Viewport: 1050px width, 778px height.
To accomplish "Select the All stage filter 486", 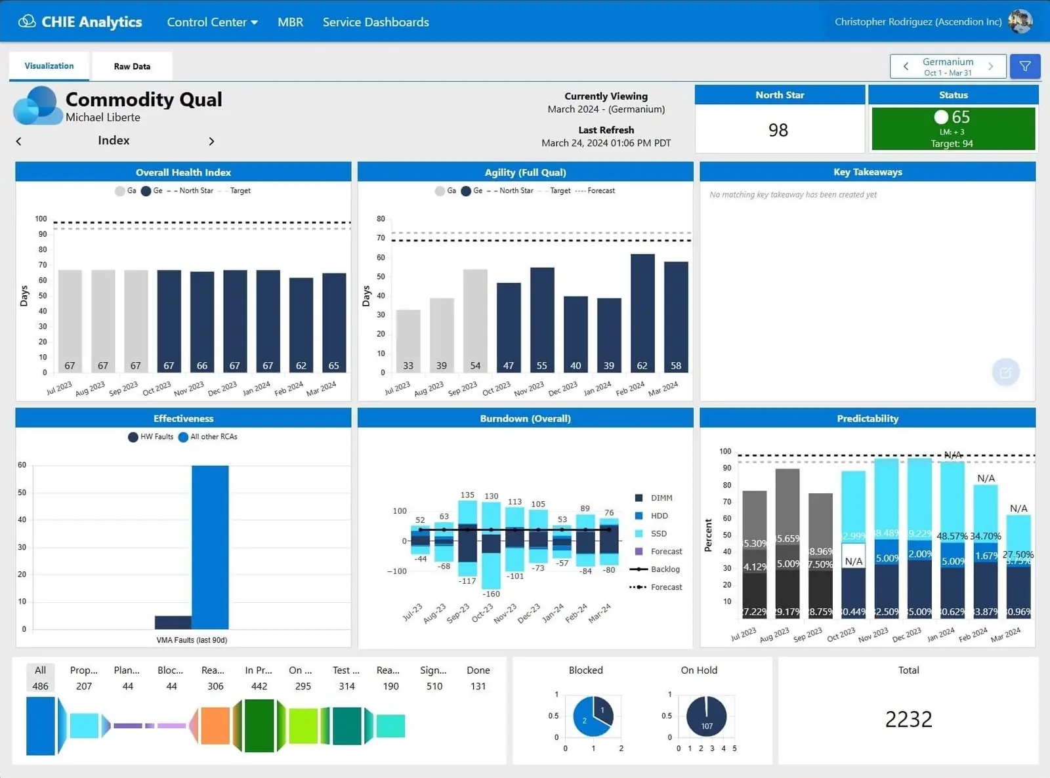I will click(x=41, y=678).
